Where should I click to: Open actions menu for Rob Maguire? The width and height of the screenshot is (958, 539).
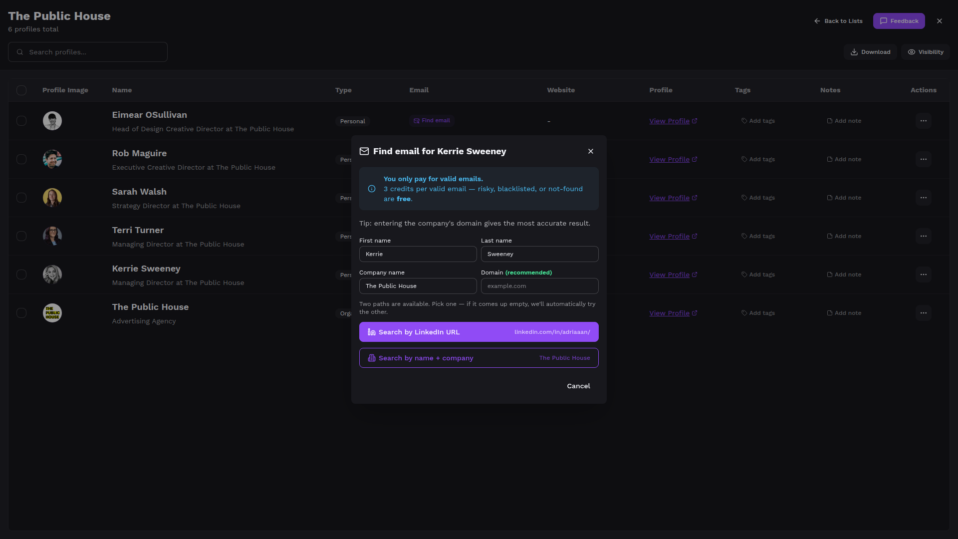[x=924, y=159]
